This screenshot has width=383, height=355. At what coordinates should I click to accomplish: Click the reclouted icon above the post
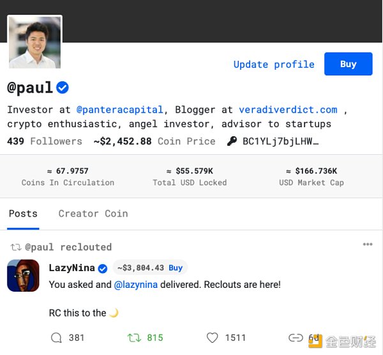click(16, 247)
